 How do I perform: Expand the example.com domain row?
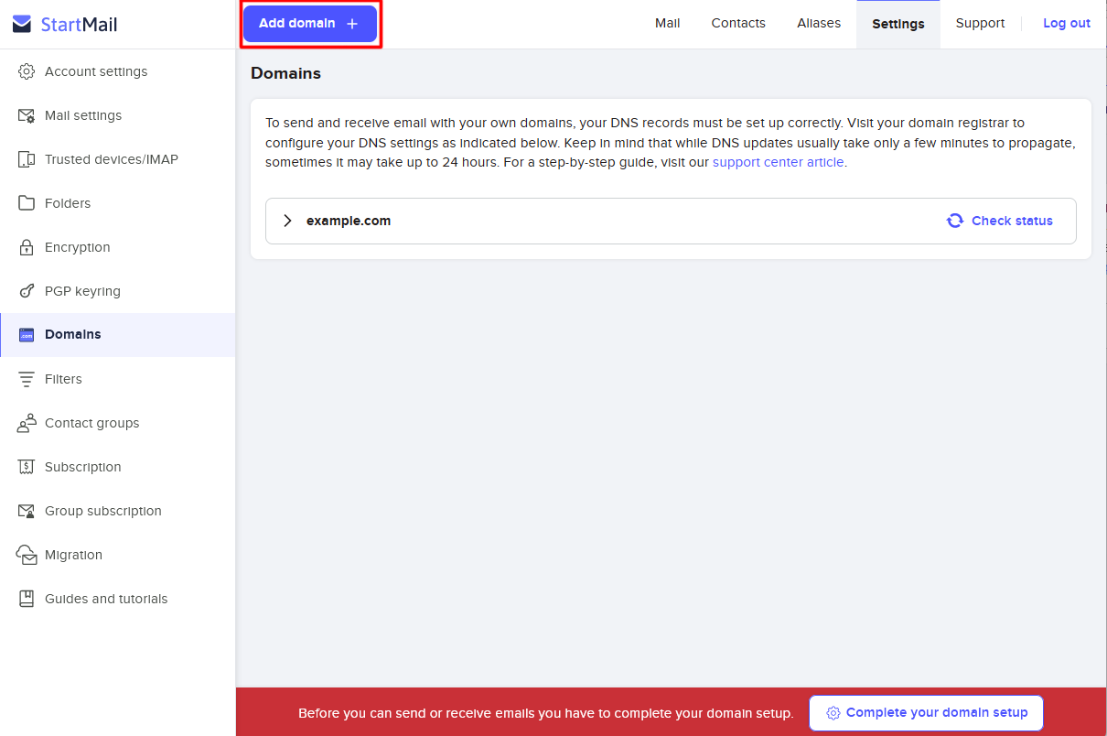pos(287,221)
